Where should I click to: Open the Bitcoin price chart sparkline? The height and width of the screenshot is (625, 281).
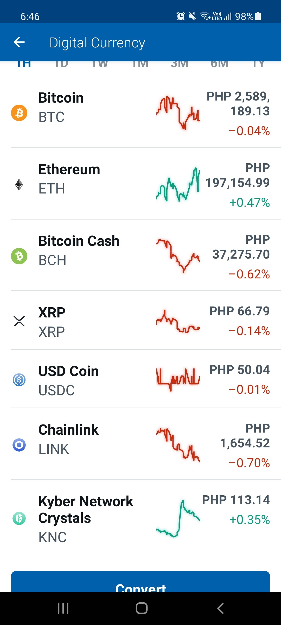tap(178, 113)
